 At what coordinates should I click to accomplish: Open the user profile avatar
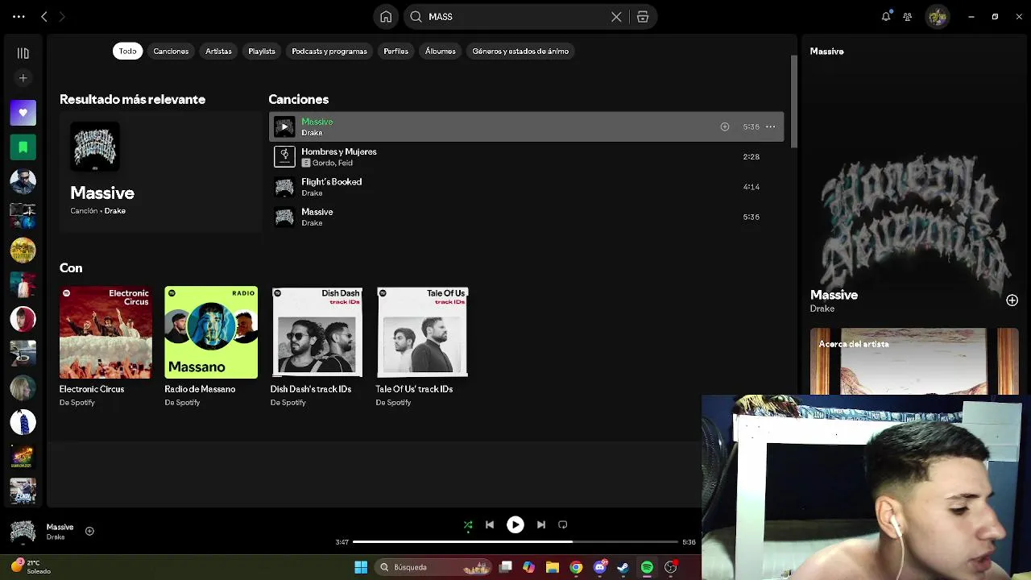[937, 16]
